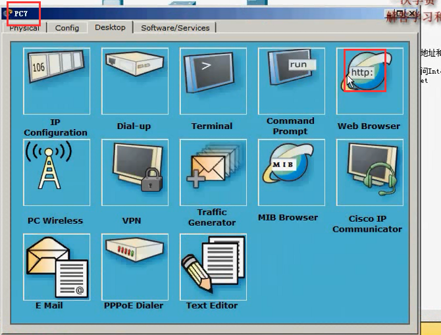Screen dimensions: 441x335
Task: Click the 'Command Prompt' label text
Action: (x=290, y=126)
